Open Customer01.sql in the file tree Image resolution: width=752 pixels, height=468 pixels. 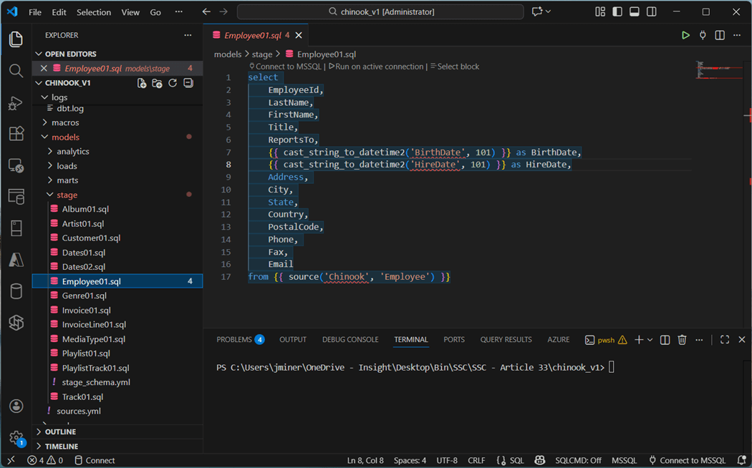pyautogui.click(x=91, y=238)
